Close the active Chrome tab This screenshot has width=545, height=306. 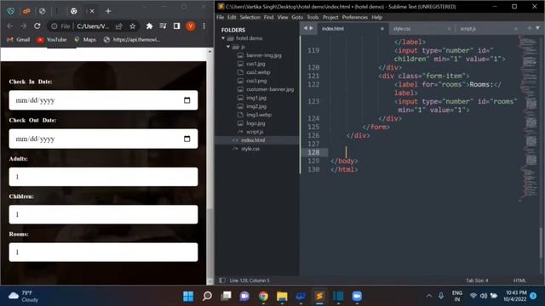pos(92,11)
